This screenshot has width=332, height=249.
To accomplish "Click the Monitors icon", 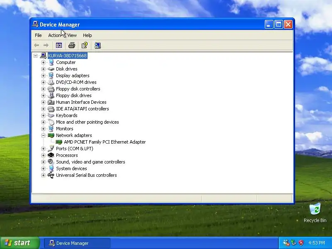I will point(51,129).
